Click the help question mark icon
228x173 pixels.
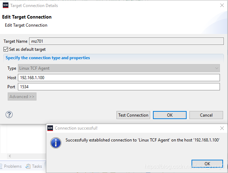tap(9, 115)
